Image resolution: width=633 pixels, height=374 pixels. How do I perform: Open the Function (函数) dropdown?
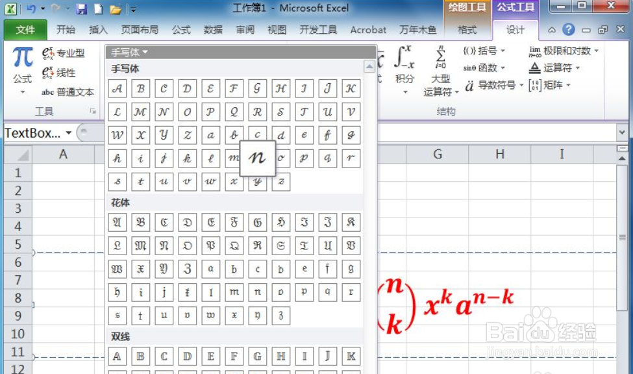484,68
